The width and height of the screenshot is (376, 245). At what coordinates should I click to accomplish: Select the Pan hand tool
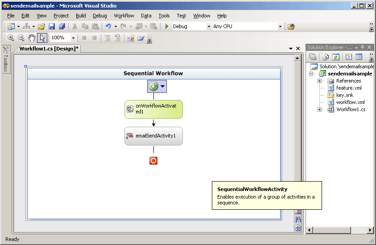[x=32, y=37]
